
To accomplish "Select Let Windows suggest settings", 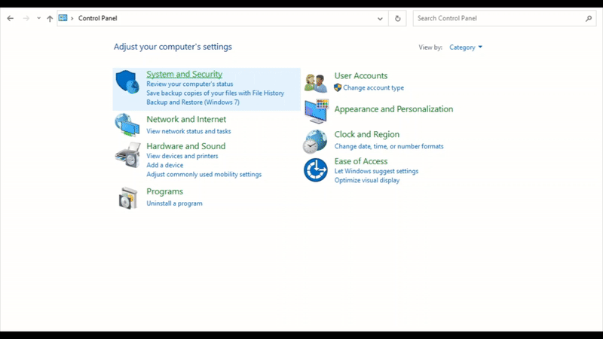I will pos(376,171).
